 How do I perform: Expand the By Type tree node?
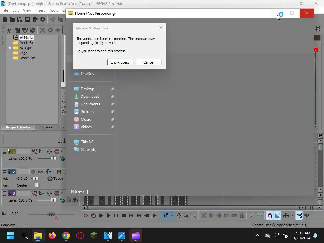point(10,48)
